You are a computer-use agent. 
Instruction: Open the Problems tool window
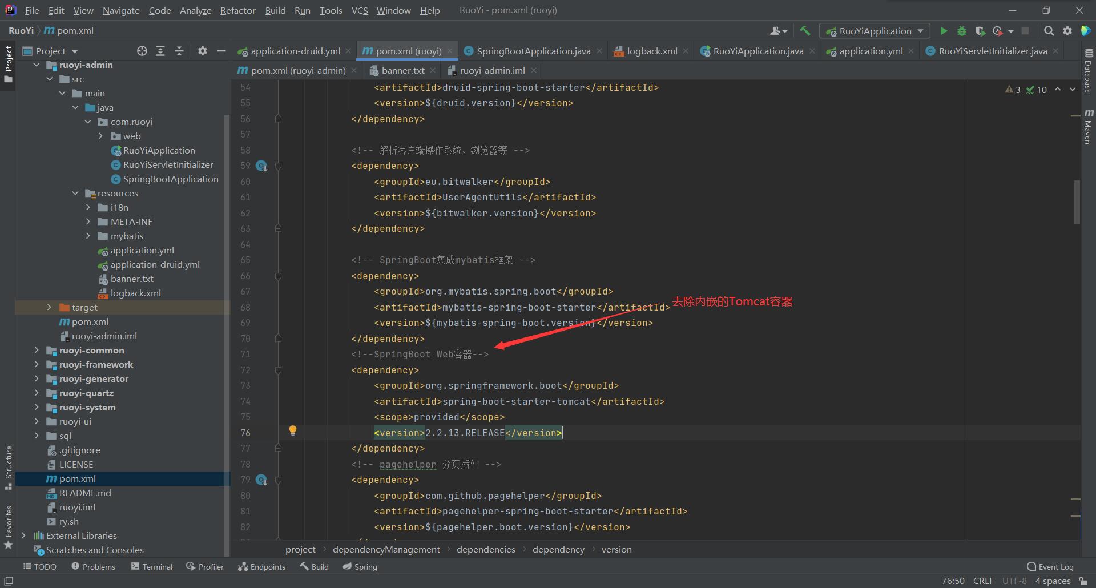(x=93, y=566)
